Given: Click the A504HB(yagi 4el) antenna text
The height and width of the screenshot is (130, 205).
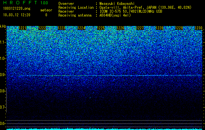Looking at the screenshot, I should [115, 15].
